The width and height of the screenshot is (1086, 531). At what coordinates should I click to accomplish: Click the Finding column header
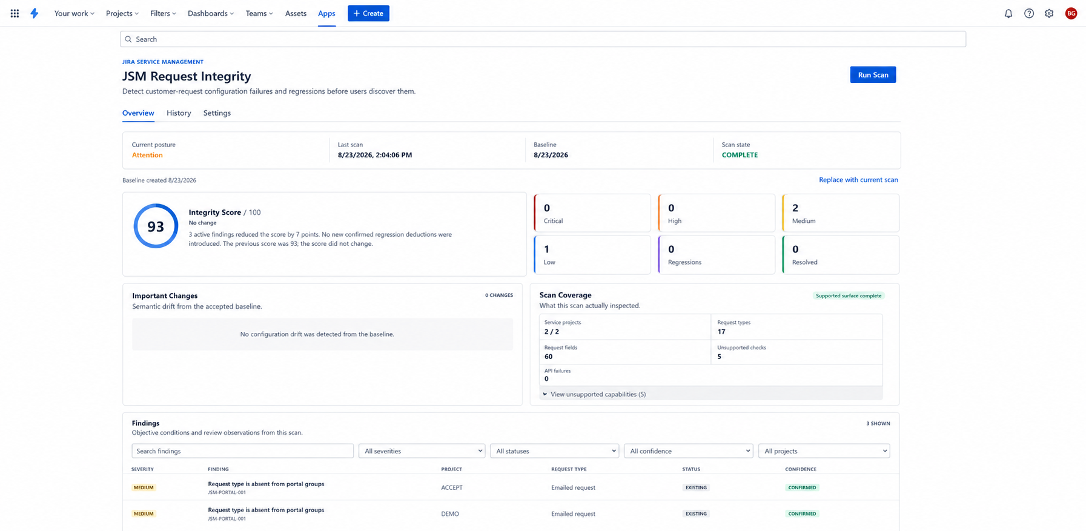(x=218, y=469)
